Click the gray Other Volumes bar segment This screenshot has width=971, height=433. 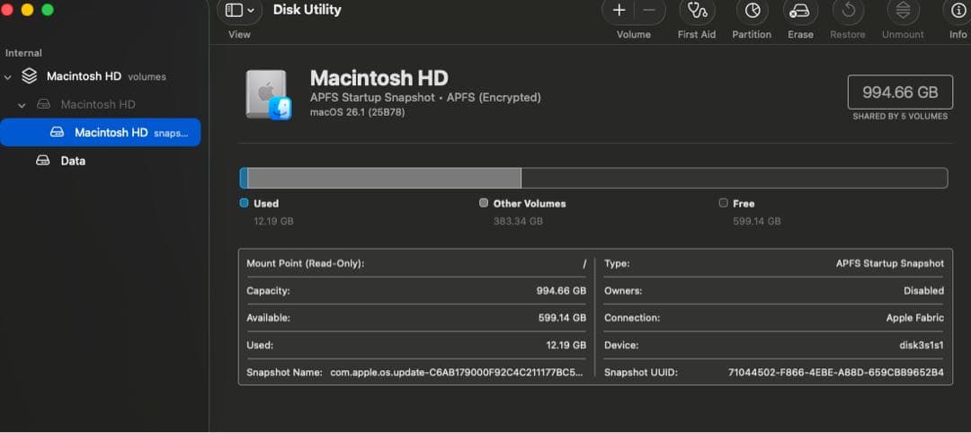384,178
